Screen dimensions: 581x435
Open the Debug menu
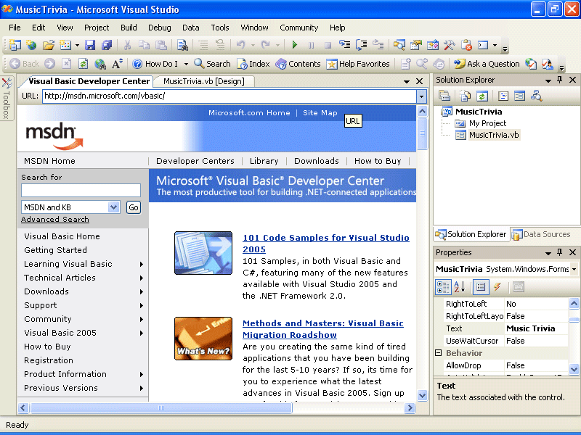[x=159, y=28]
